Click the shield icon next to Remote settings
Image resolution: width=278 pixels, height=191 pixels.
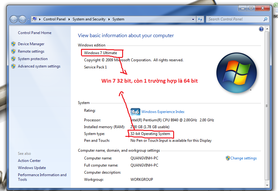13,51
